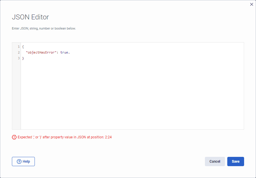Click line number 1 in the gutter
The height and width of the screenshot is (178, 256).
click(18, 46)
